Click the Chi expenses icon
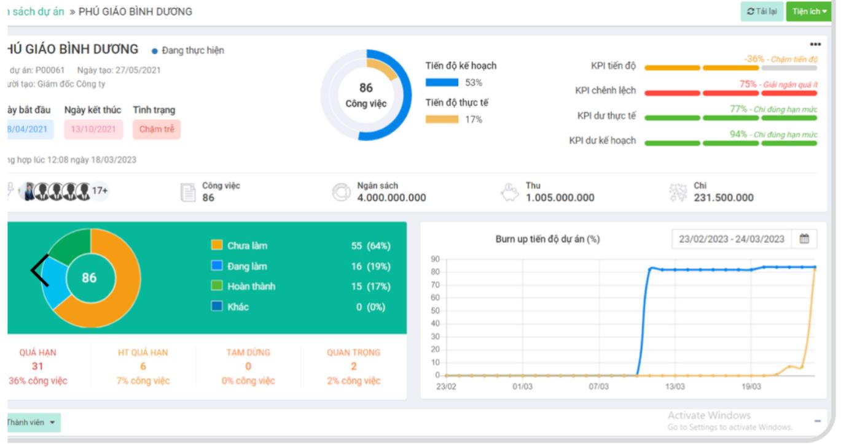Viewport: 849px width, 444px height. (x=678, y=192)
